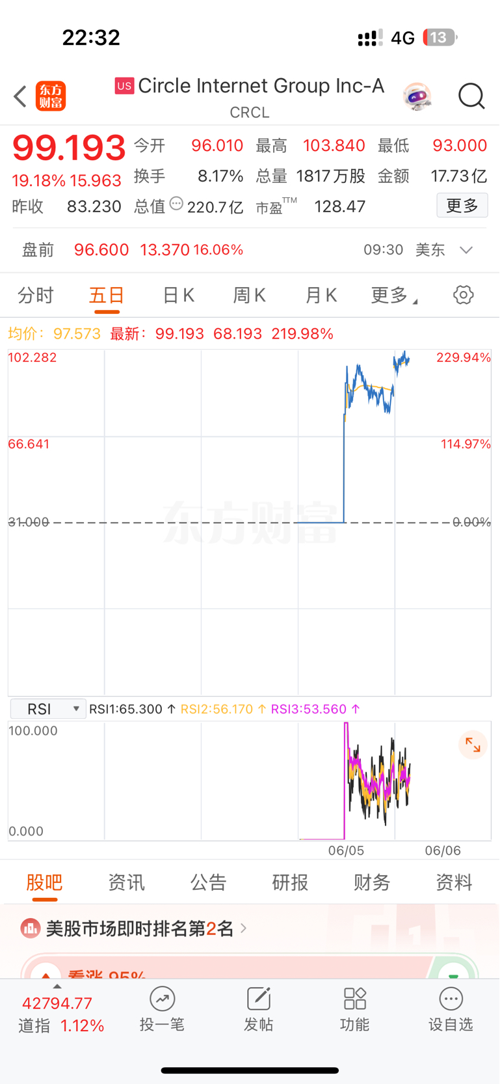Screen dimensions: 500x1084
Task: Tap the search magnifier icon
Action: [471, 96]
